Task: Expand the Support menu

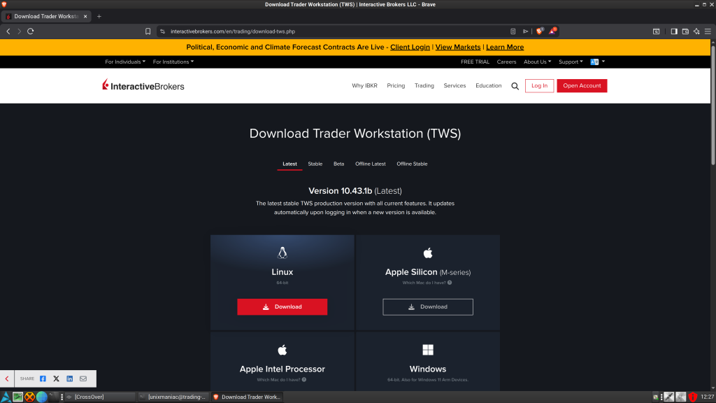Action: pyautogui.click(x=570, y=62)
